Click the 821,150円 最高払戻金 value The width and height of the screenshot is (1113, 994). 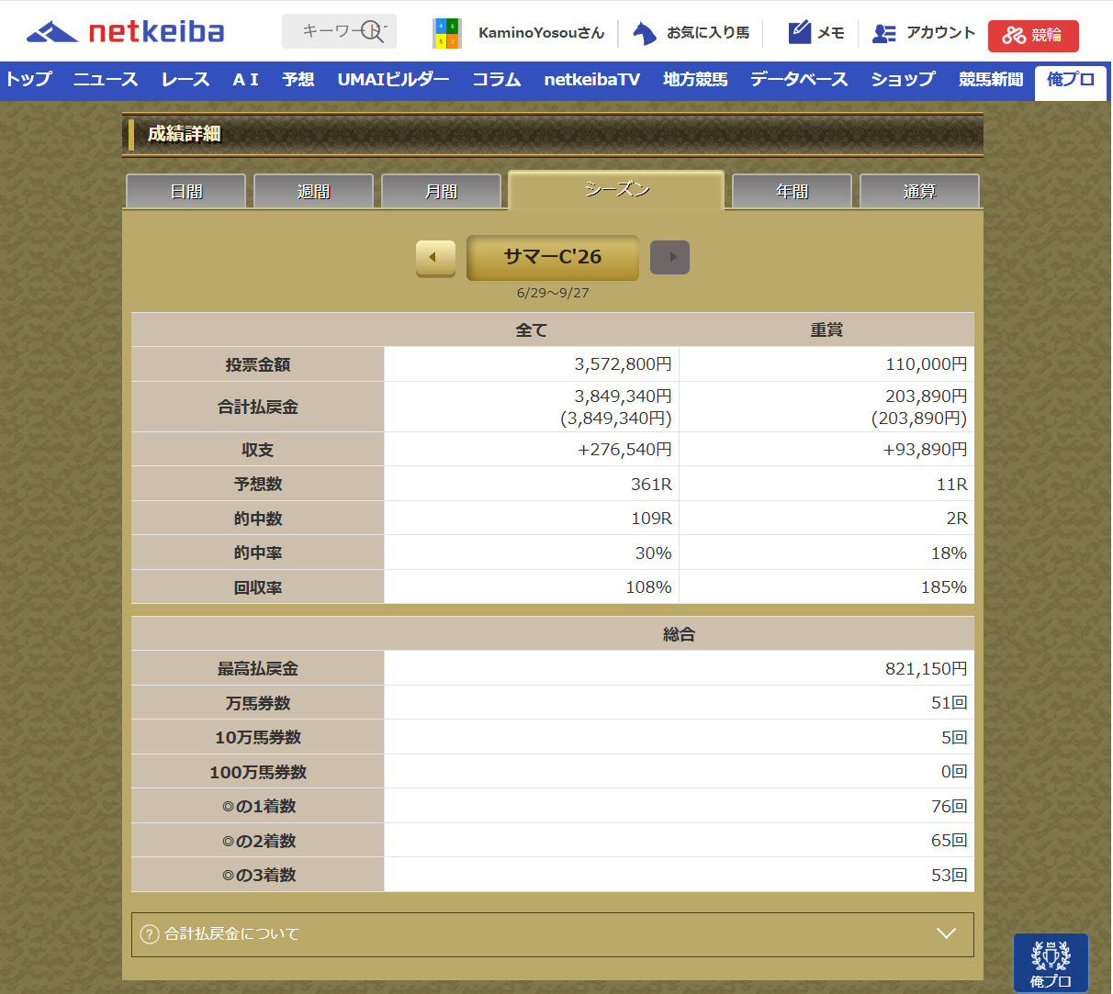point(926,669)
